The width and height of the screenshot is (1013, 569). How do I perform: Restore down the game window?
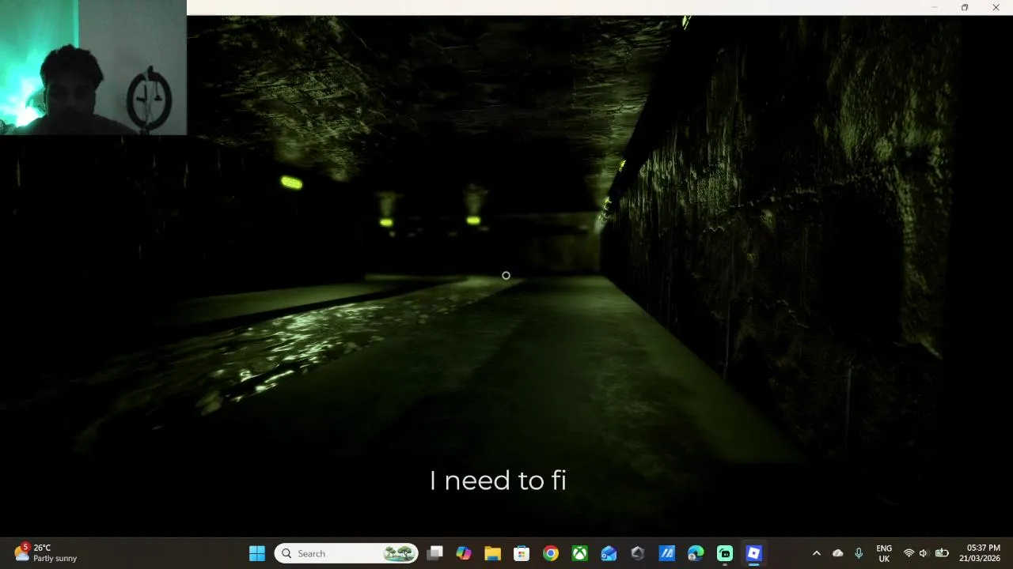coord(965,7)
